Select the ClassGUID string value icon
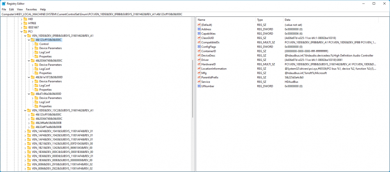This screenshot has width=390, height=172. (199, 38)
